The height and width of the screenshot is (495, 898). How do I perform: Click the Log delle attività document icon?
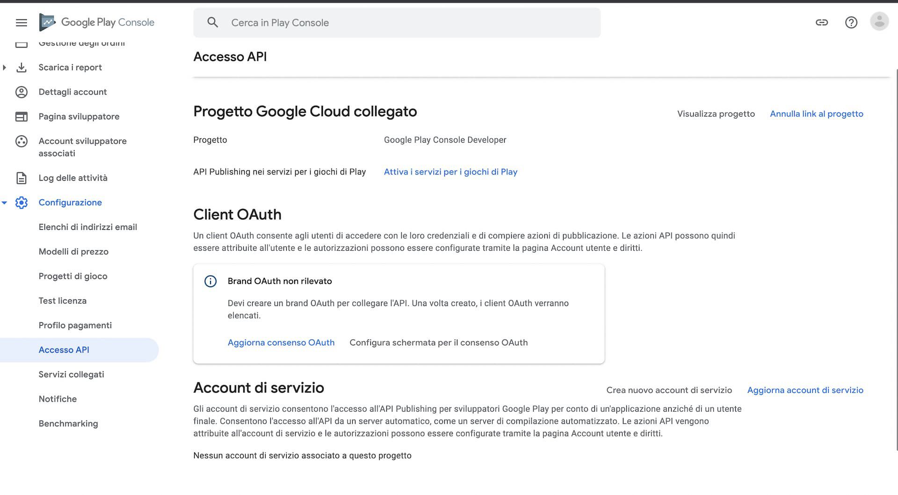pyautogui.click(x=22, y=178)
